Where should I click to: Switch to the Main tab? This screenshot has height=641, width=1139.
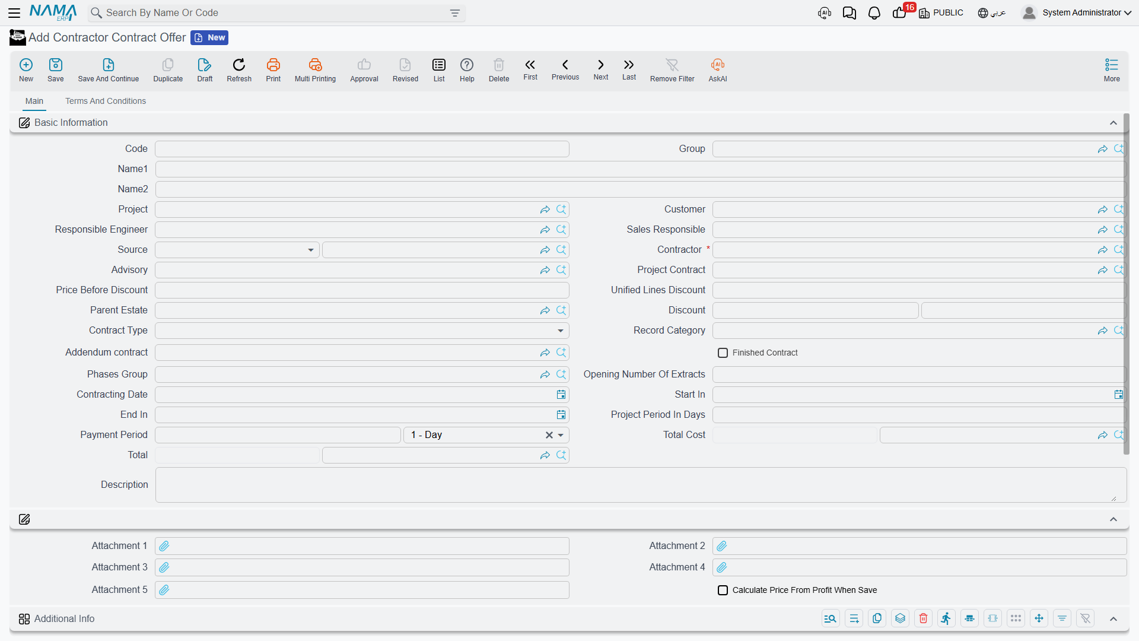point(34,101)
